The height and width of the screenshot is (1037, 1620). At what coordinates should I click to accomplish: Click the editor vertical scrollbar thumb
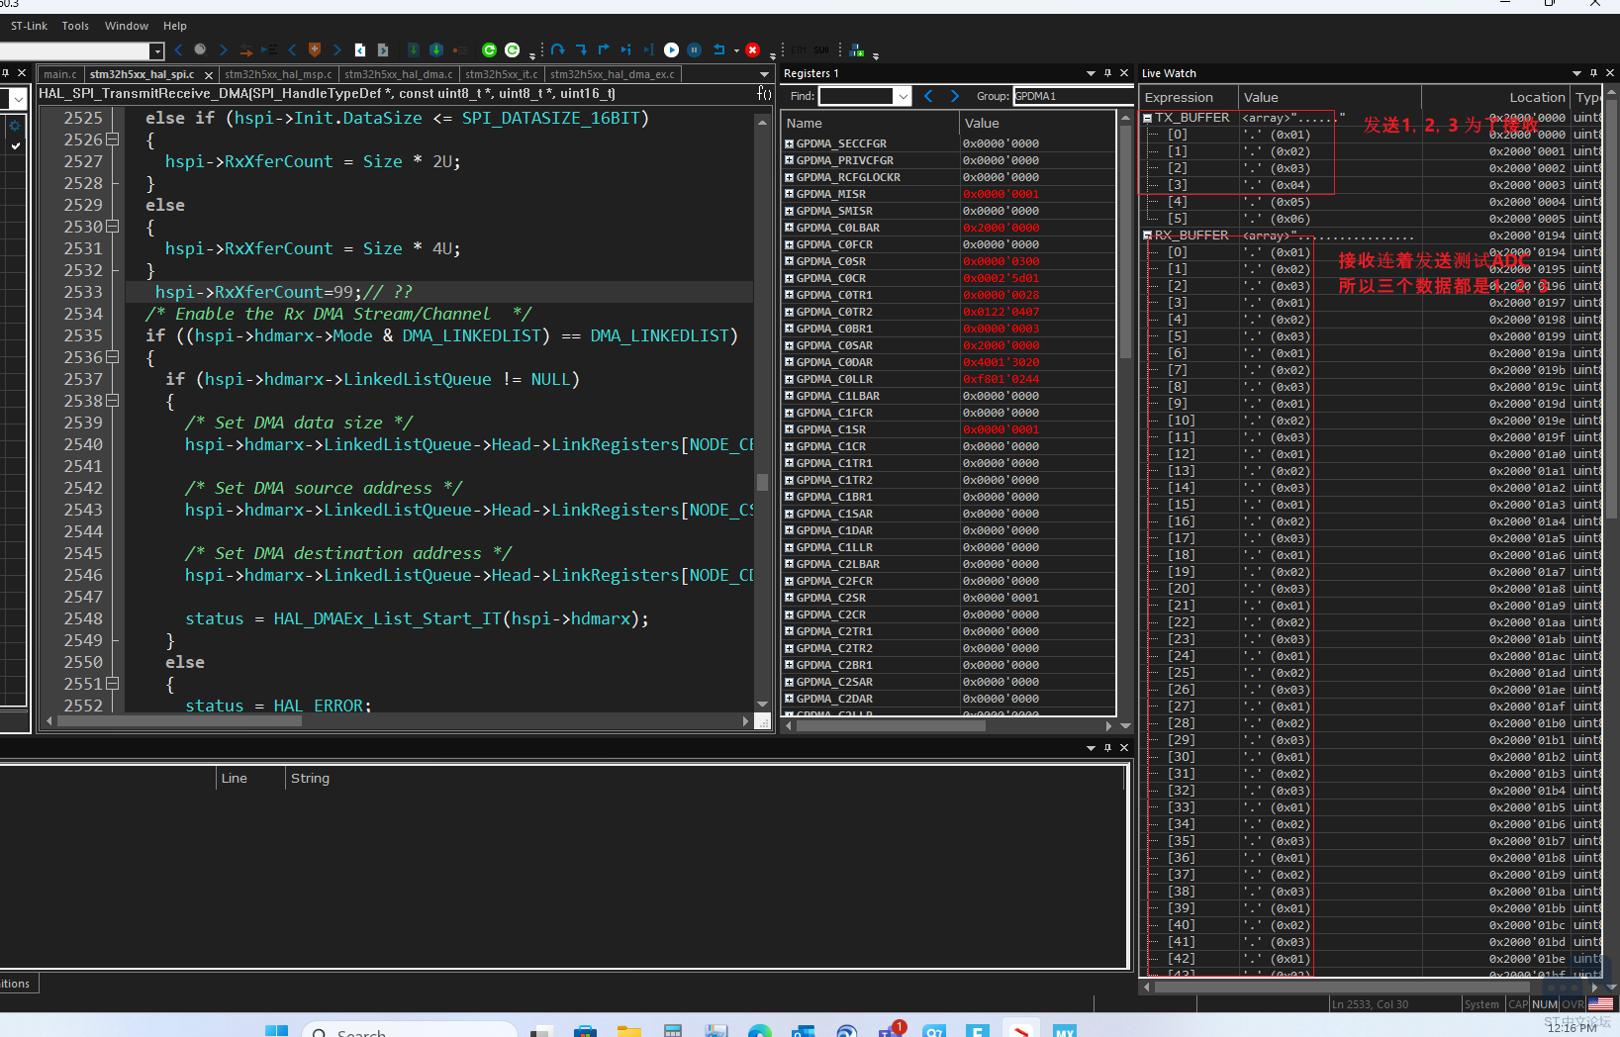[762, 483]
